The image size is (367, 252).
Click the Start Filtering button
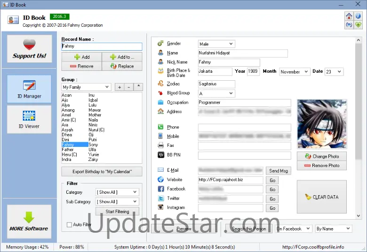[x=117, y=211]
